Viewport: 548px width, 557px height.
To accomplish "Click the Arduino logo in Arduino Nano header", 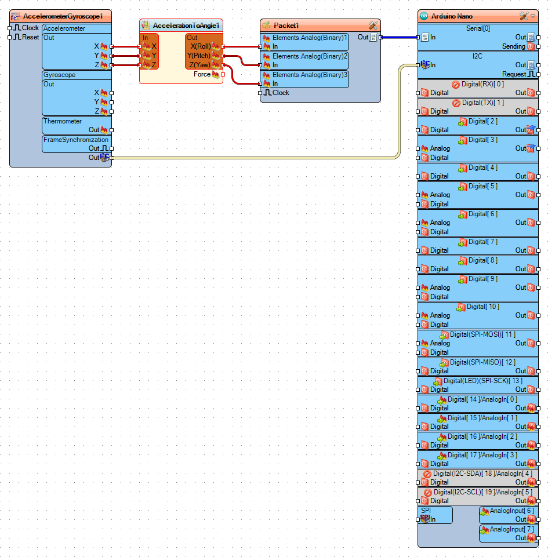I will click(x=424, y=16).
